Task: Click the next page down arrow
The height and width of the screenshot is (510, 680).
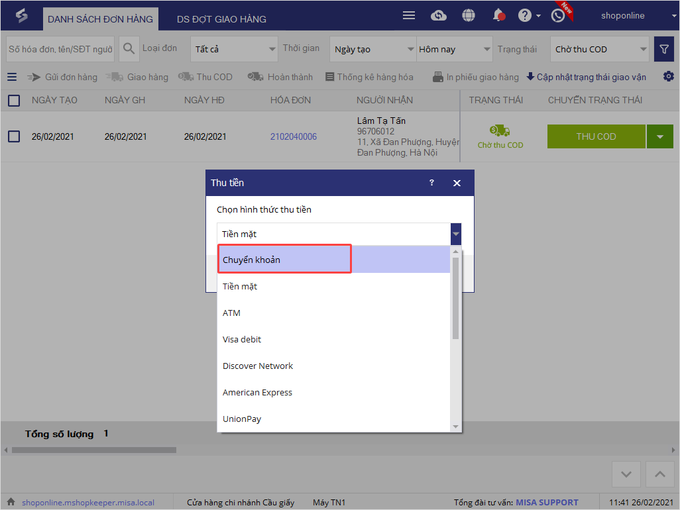Action: tap(626, 474)
